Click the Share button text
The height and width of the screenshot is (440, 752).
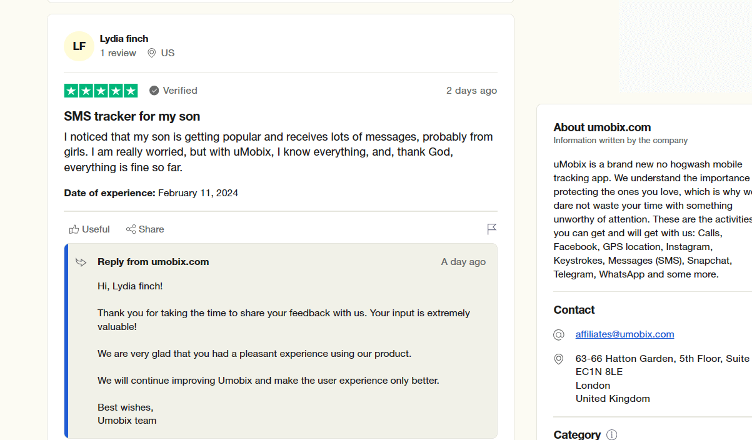151,229
